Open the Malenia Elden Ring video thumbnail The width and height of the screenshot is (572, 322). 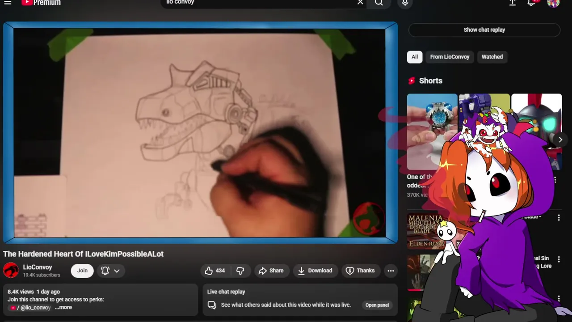pos(427,231)
